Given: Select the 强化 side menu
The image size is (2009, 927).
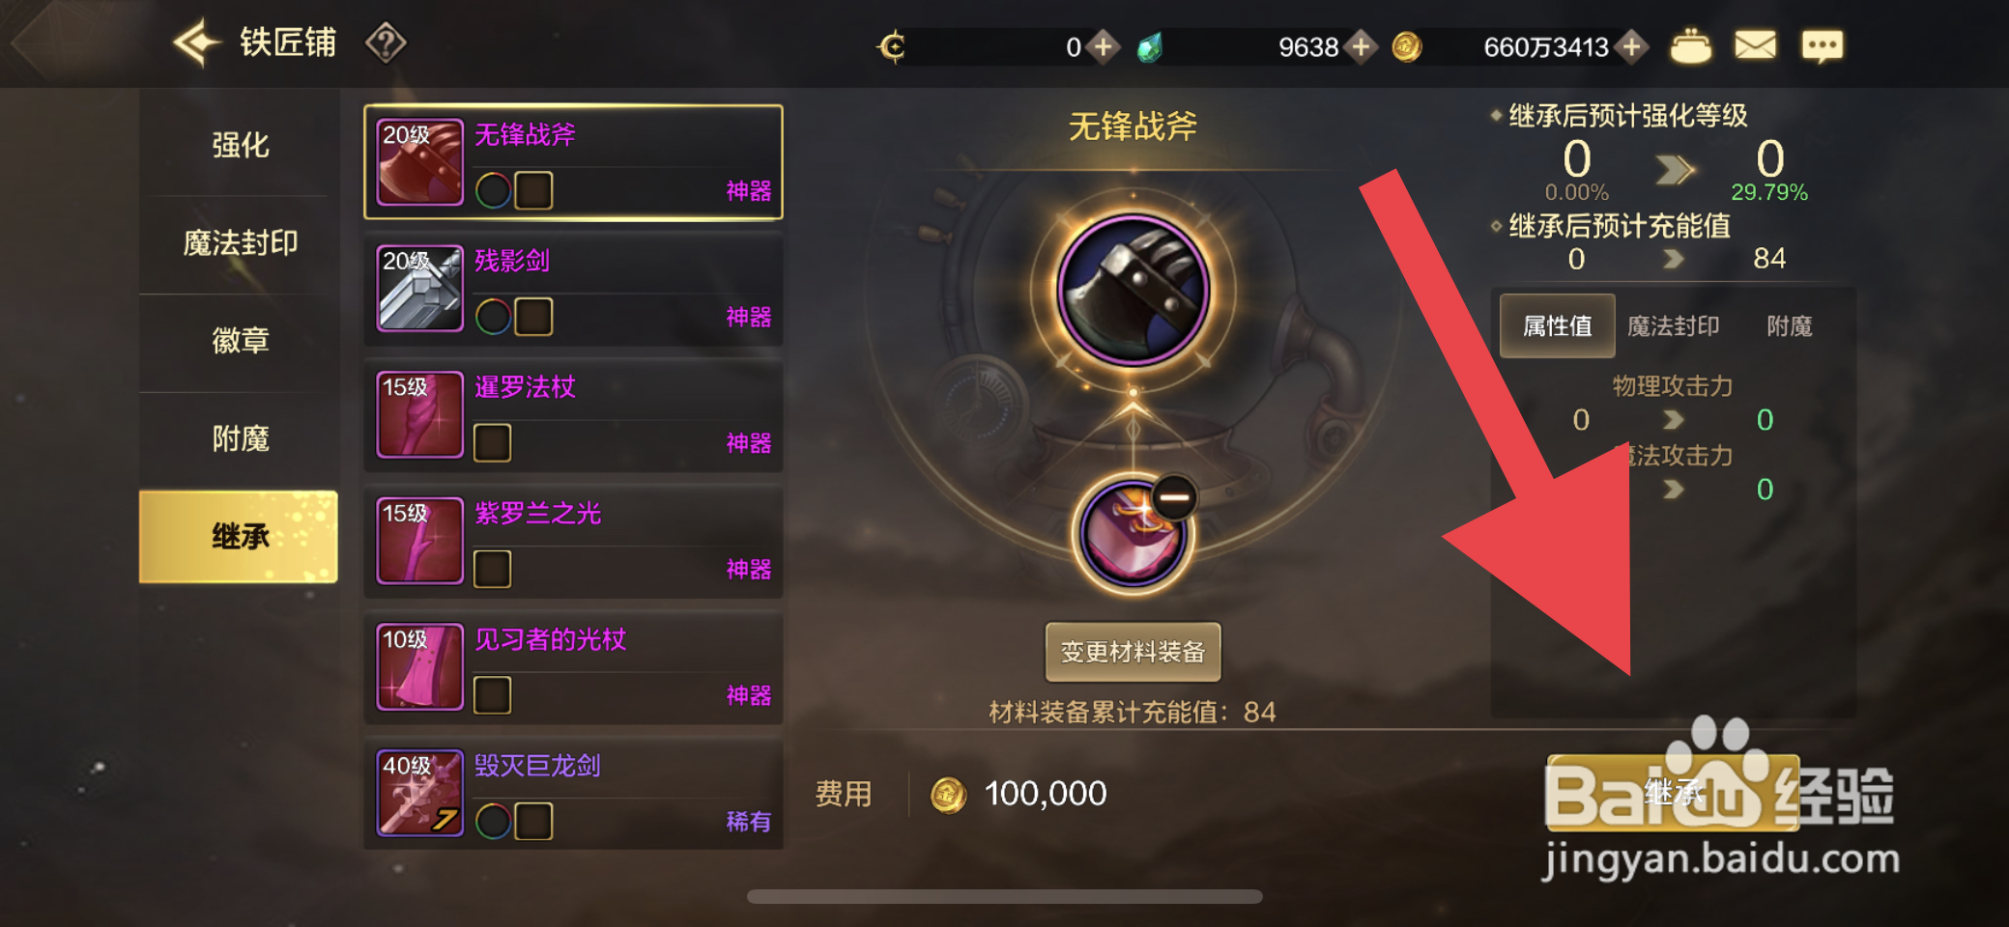Looking at the screenshot, I should 240,146.
